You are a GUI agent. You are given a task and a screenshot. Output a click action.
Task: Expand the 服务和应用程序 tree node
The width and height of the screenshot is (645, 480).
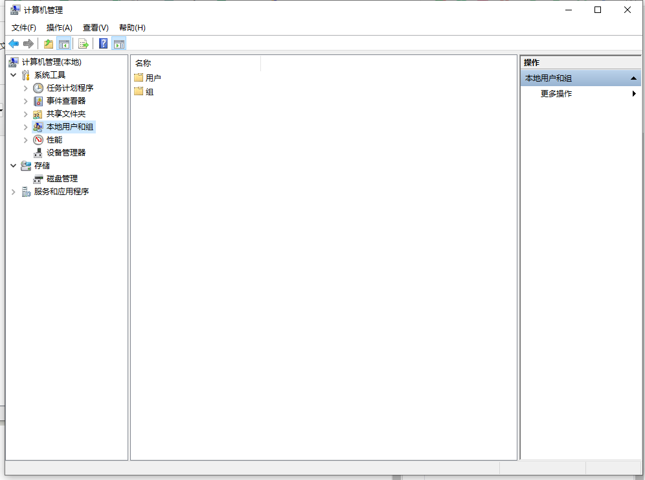pos(14,192)
